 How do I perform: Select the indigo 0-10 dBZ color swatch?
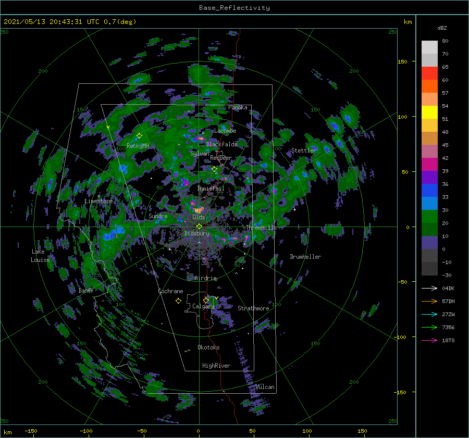point(429,243)
